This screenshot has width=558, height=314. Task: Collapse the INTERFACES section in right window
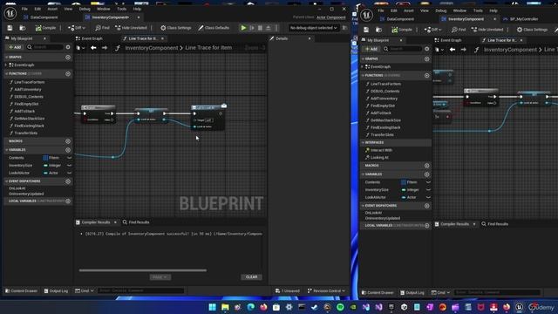coord(363,143)
